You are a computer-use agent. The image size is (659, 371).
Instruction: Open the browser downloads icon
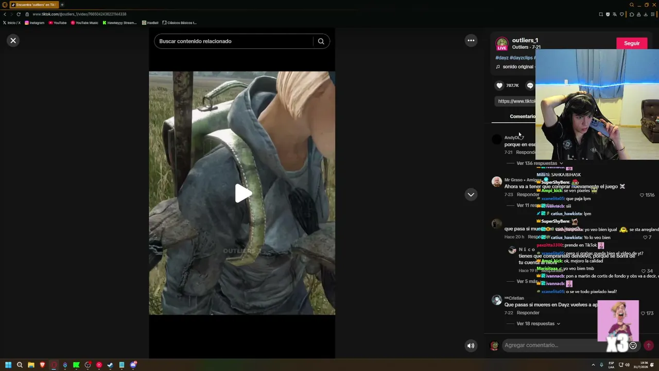coord(646,14)
